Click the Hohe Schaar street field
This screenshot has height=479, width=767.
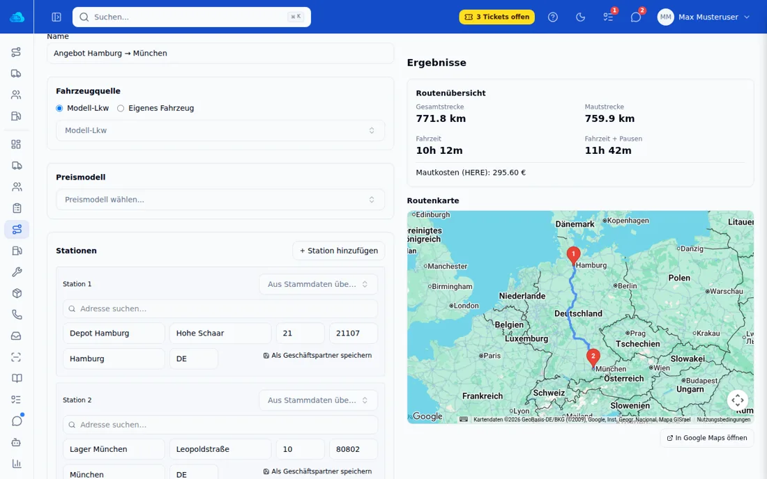pos(220,333)
